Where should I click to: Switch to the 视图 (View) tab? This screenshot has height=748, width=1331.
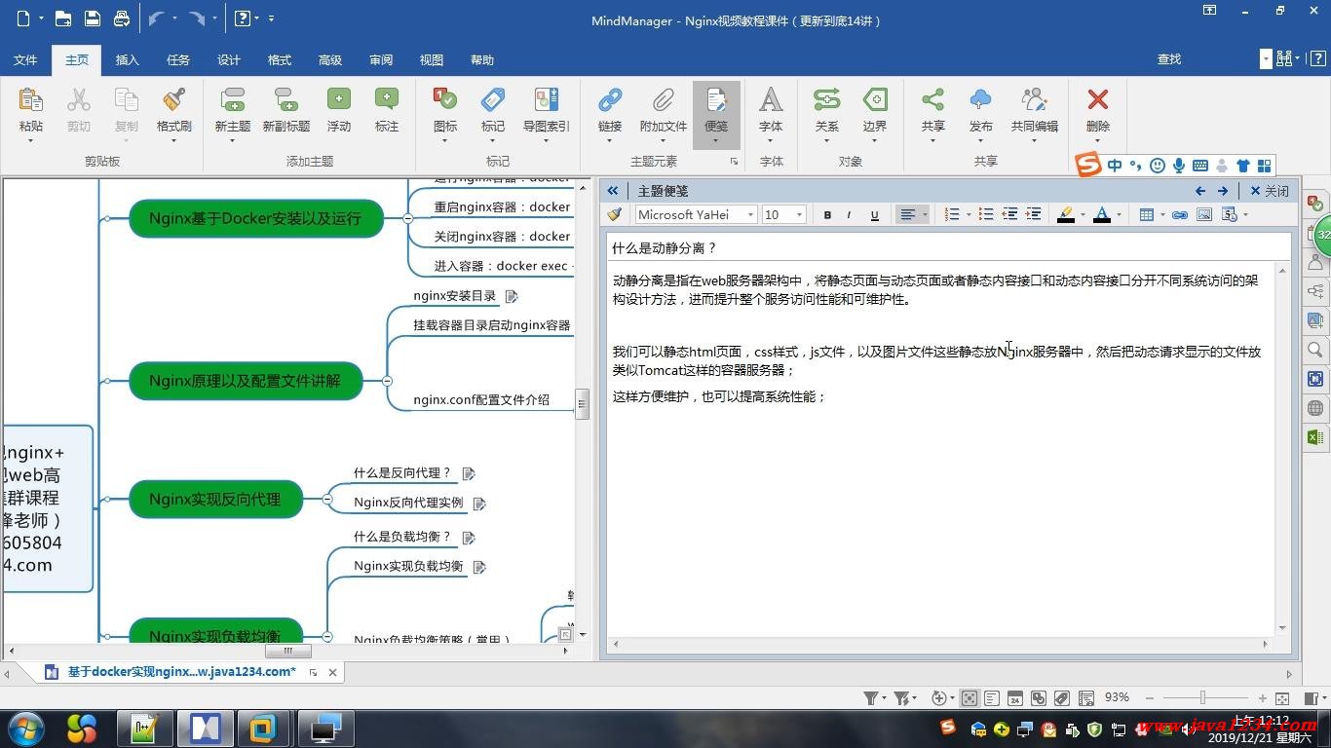pos(432,59)
